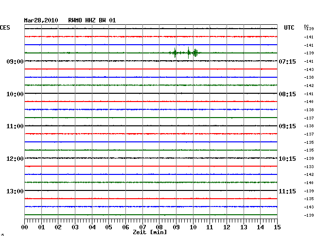Image resolution: width=316 pixels, height=240 pixels.
Task: Select the 10:00 local time label
Action: click(x=15, y=94)
